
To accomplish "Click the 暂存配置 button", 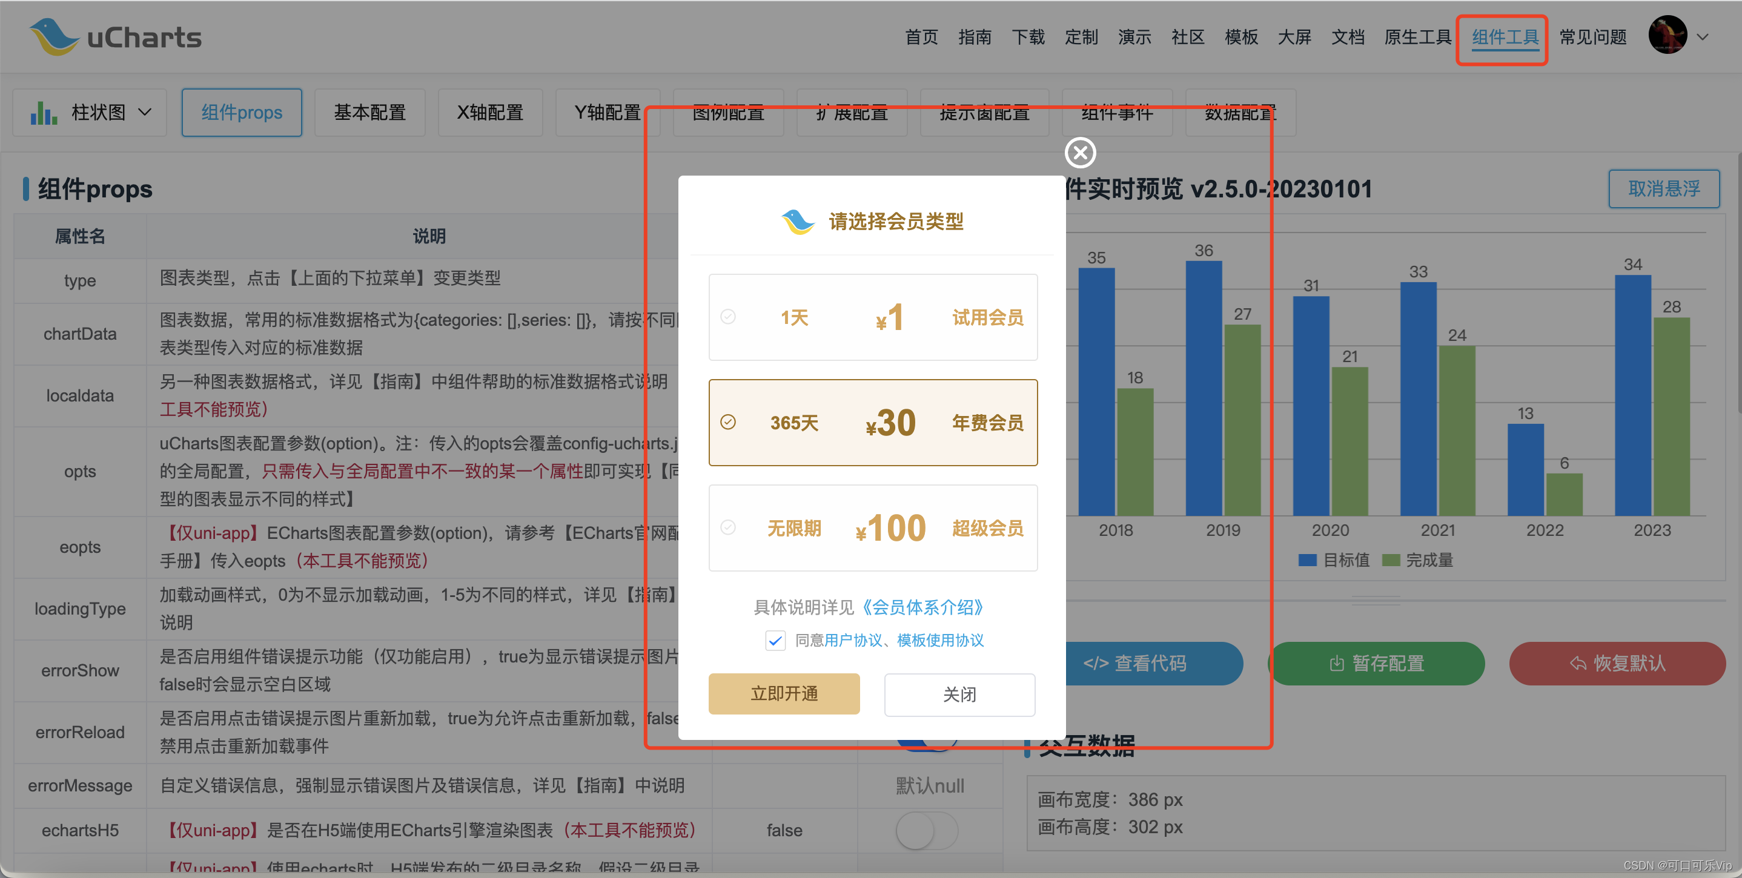I will point(1376,663).
